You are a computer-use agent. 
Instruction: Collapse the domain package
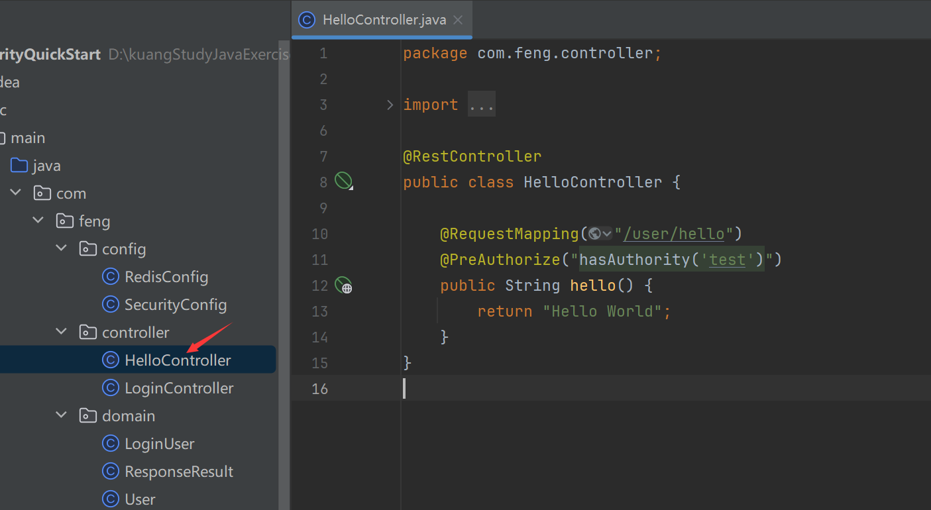point(61,416)
